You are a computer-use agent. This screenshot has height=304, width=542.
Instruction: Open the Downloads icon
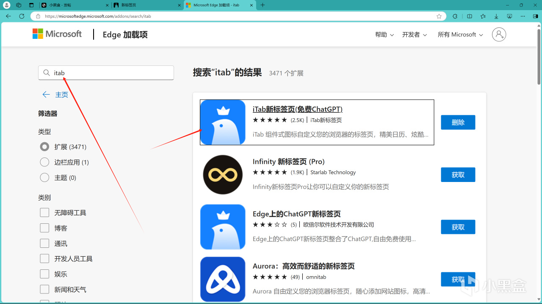496,16
